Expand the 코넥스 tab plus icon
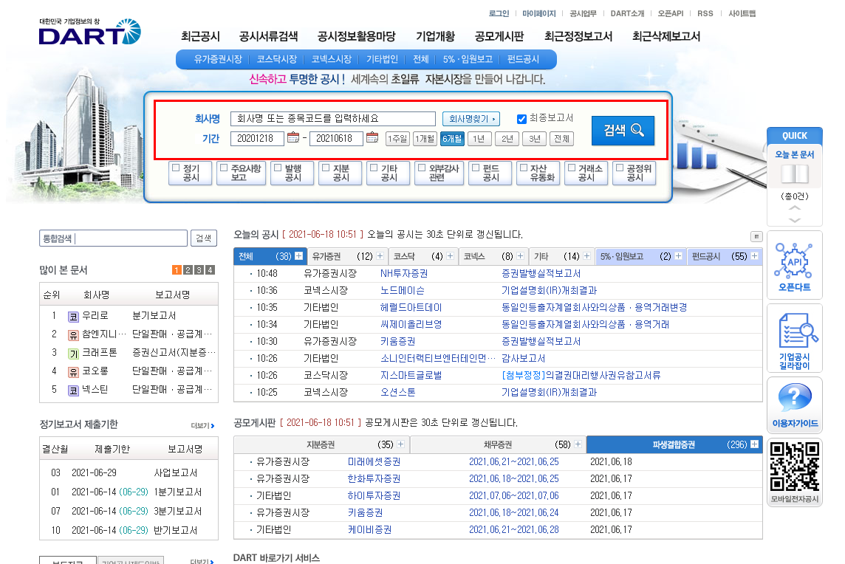The height and width of the screenshot is (564, 845). pos(520,256)
